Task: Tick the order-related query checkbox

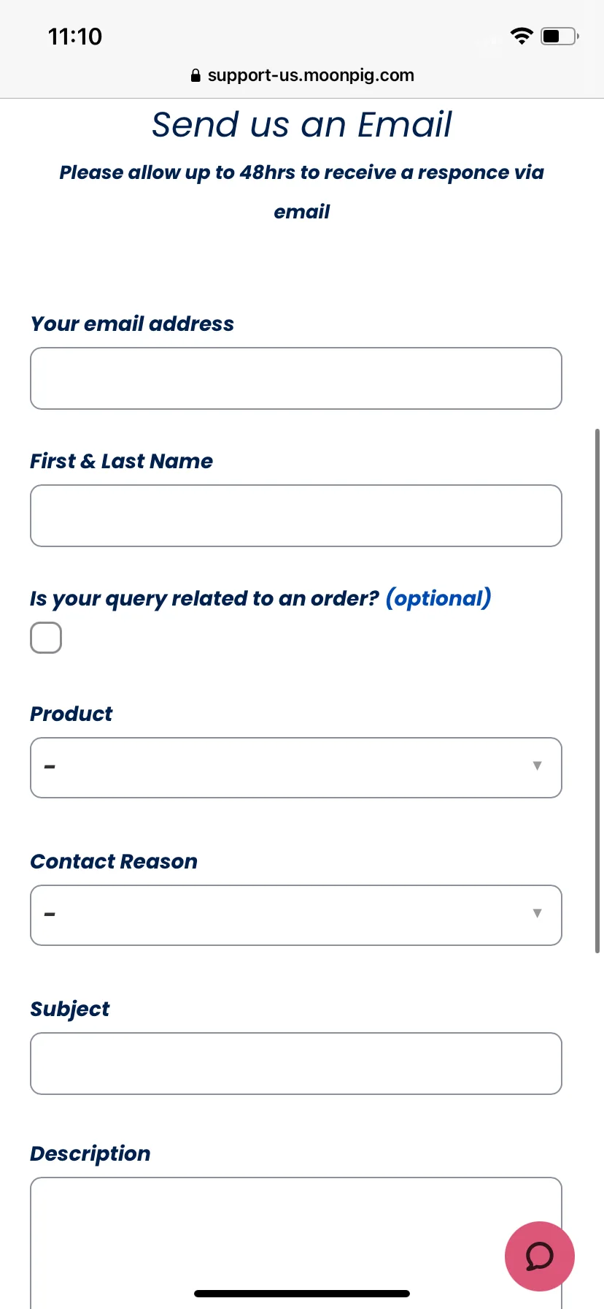Action: pos(46,638)
